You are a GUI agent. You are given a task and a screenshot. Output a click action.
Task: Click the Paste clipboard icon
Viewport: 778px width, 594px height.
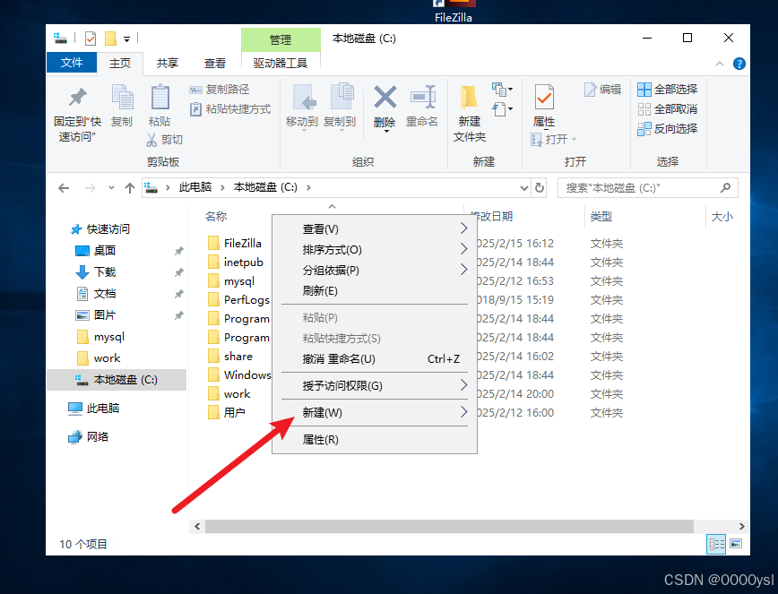click(160, 97)
